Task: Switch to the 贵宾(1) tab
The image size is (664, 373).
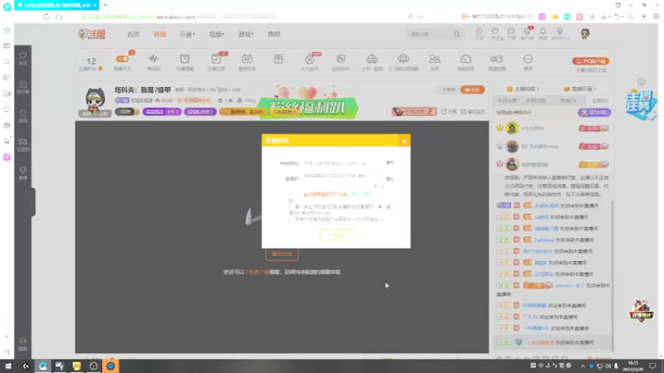Action: [x=568, y=100]
